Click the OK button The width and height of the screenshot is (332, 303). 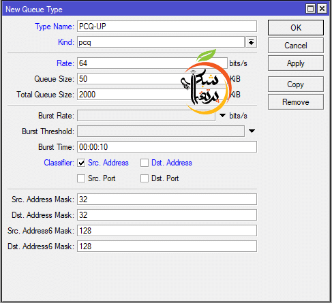(296, 28)
